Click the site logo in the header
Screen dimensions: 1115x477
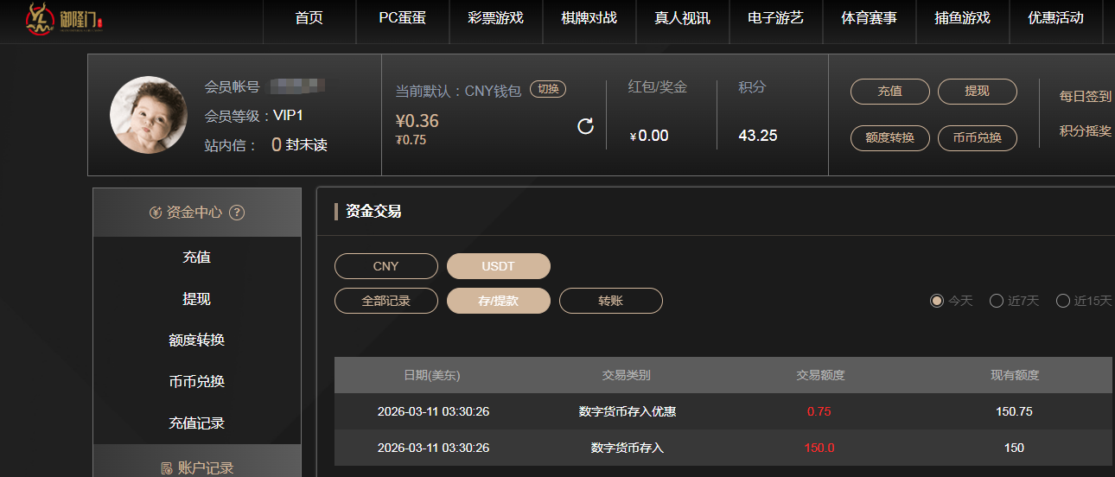coord(63,19)
